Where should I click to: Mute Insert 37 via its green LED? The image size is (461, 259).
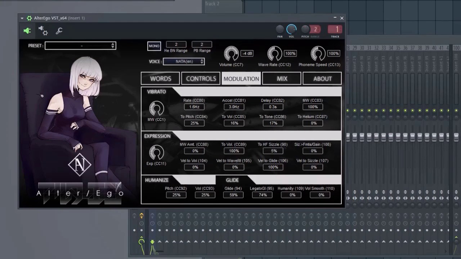(412, 110)
